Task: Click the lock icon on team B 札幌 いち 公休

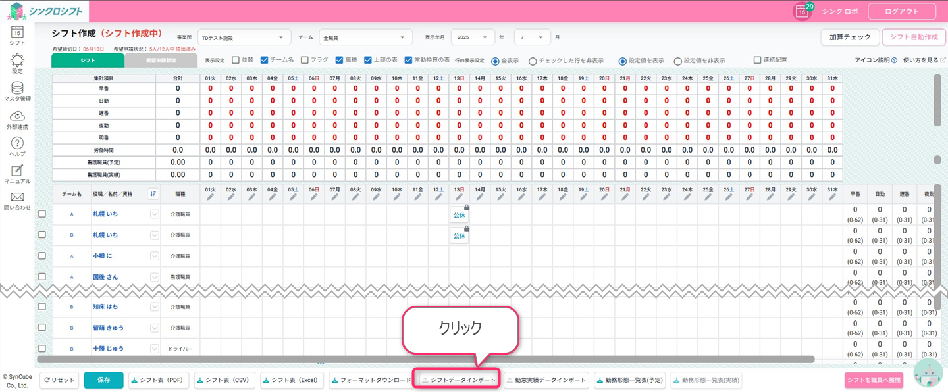Action: click(466, 228)
